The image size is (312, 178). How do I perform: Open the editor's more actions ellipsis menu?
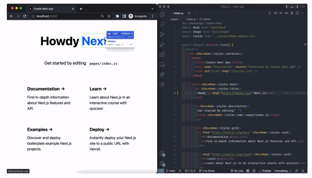point(302,13)
